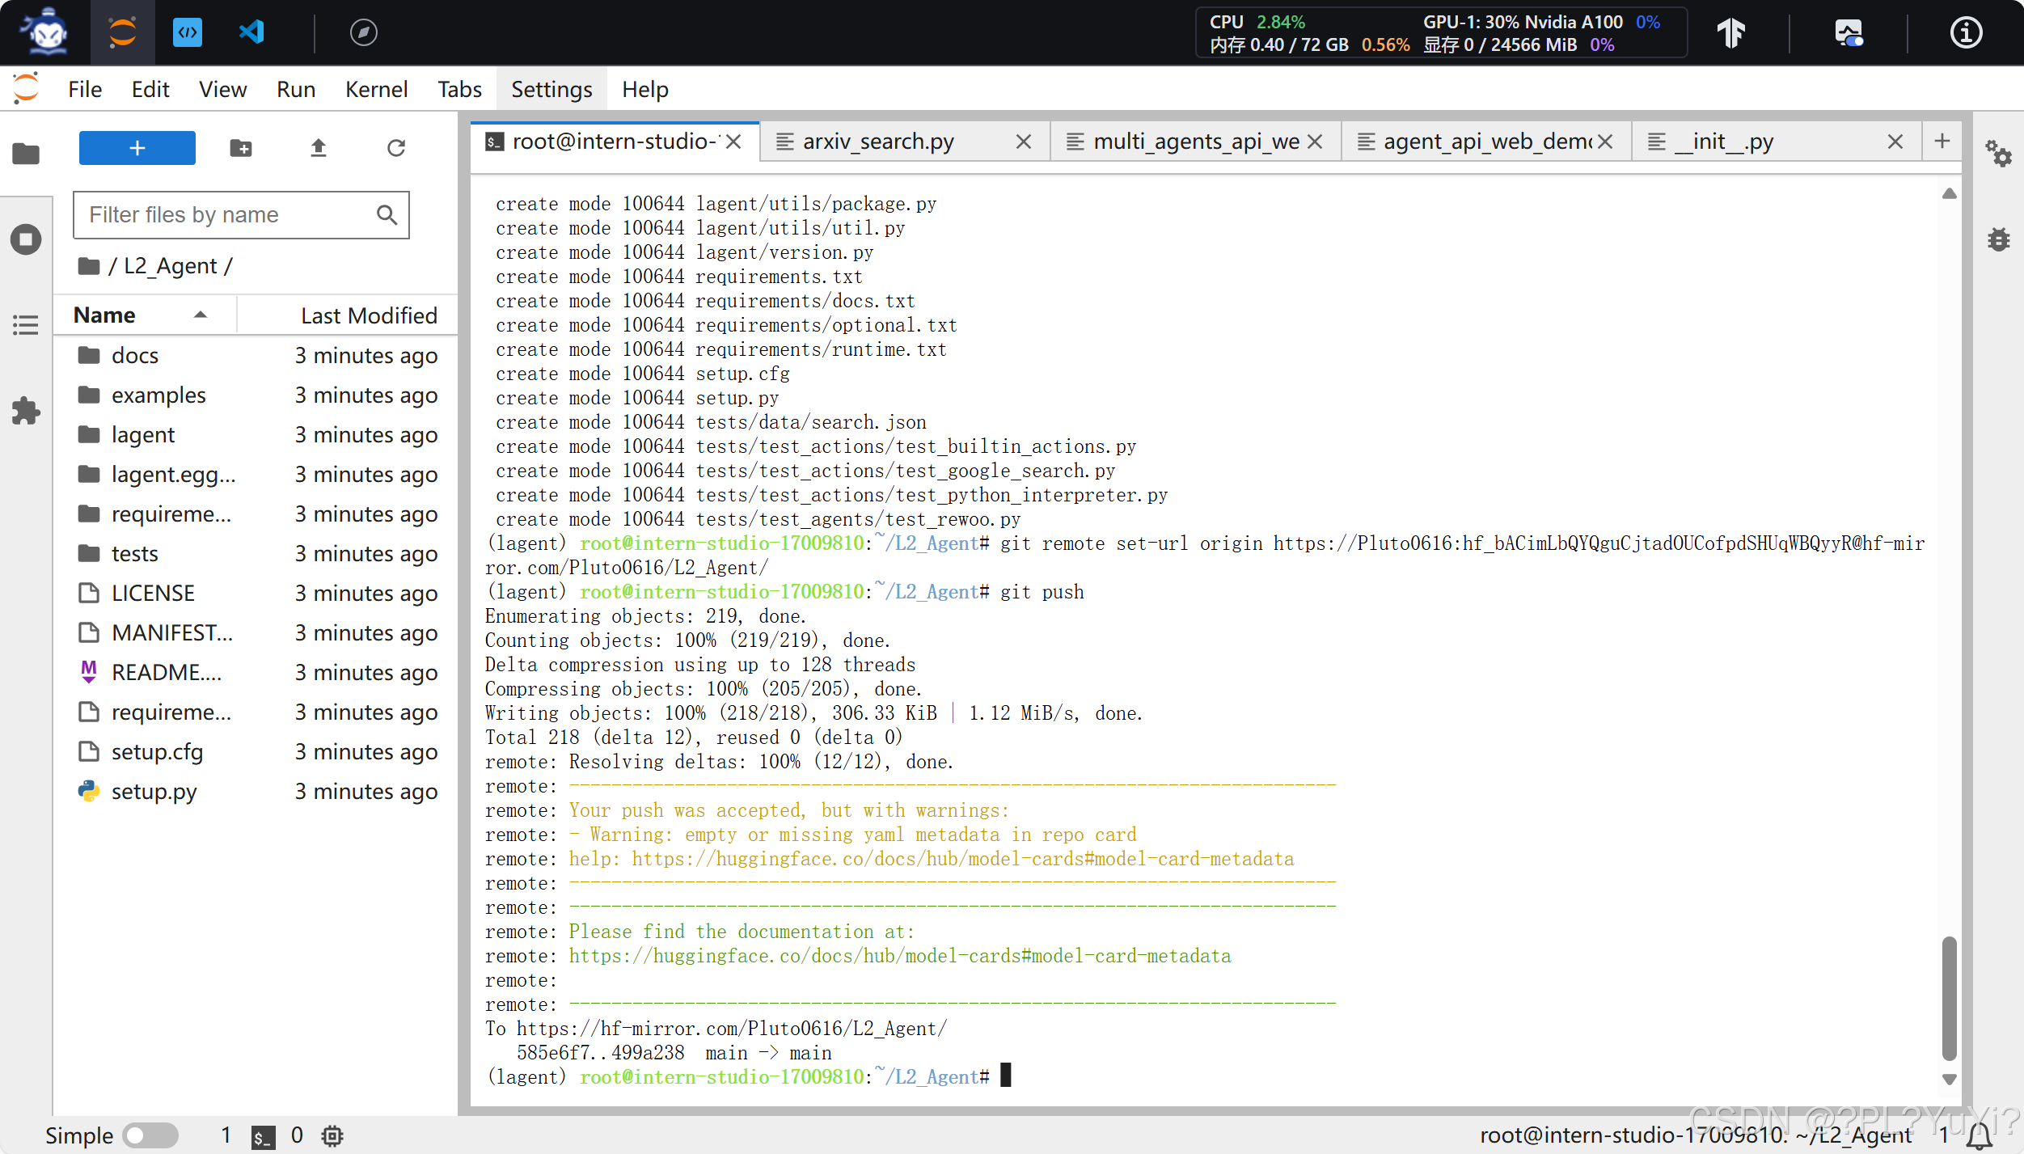Click the L2_Agent breadcrumb path
2024x1154 pixels.
click(x=171, y=265)
